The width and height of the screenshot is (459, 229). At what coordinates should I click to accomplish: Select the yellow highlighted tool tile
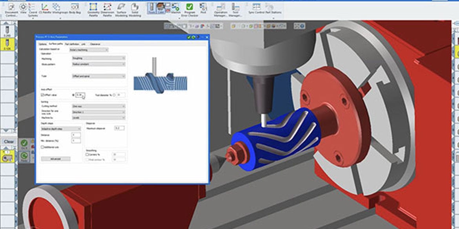click(7, 44)
